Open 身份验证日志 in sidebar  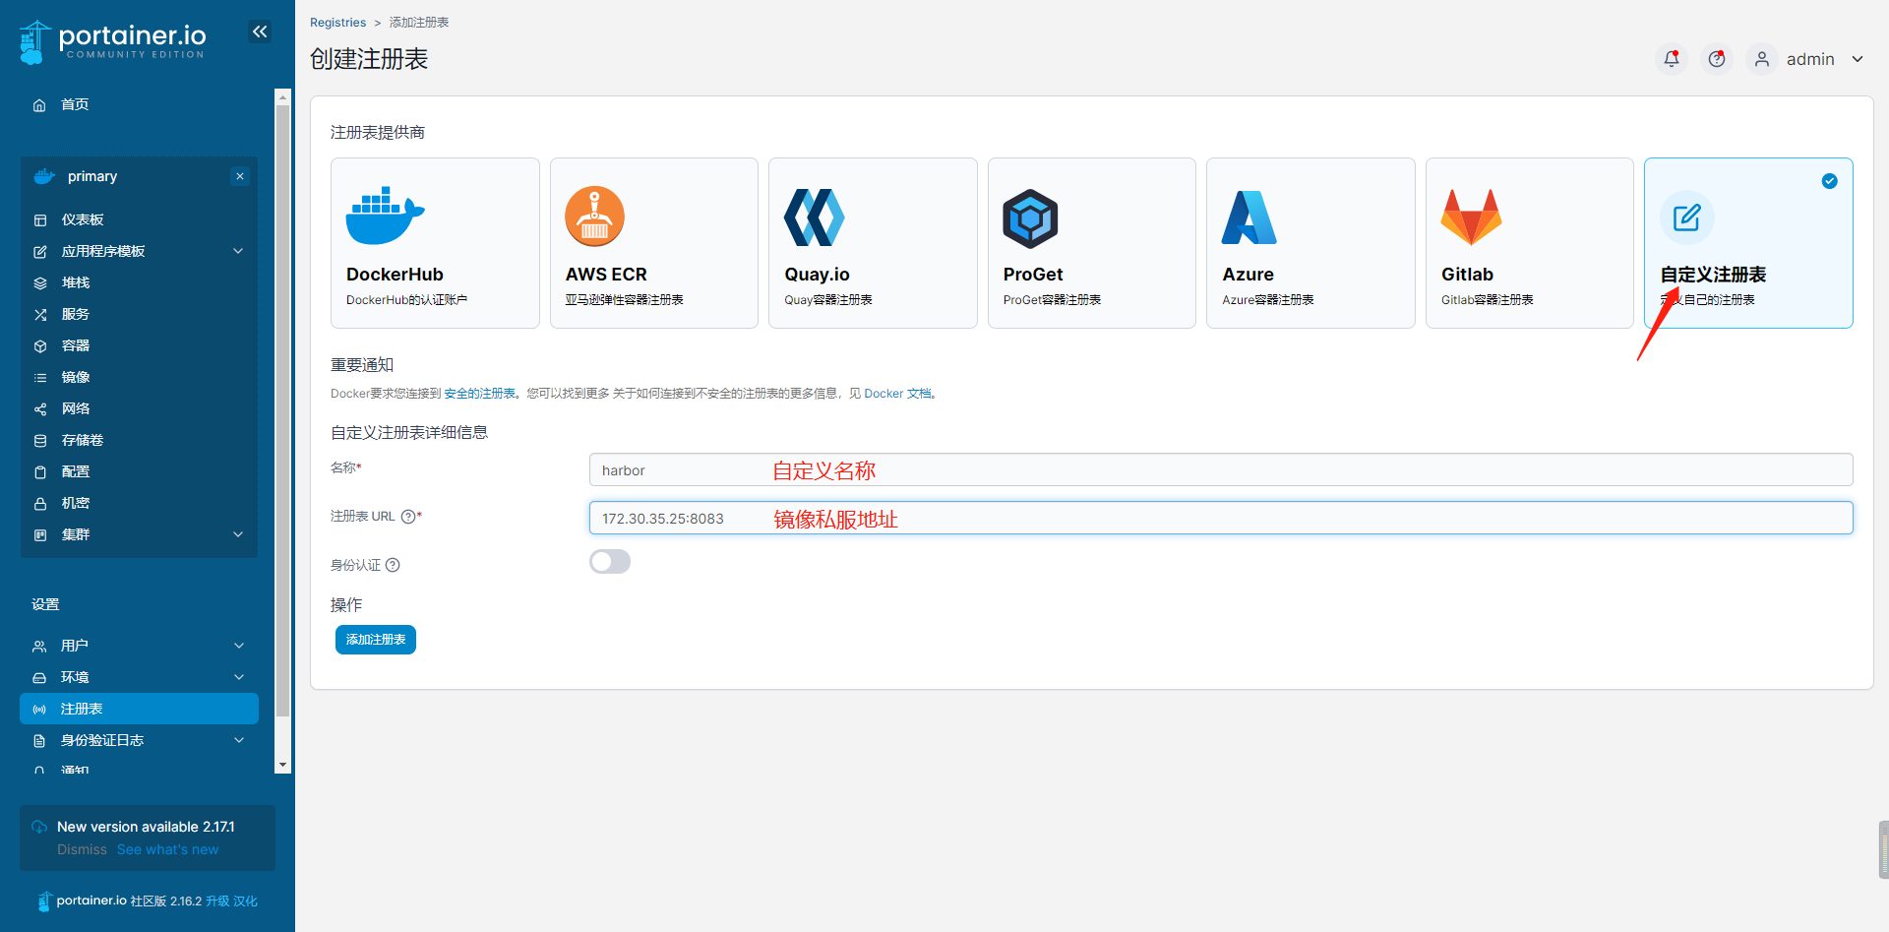point(102,740)
